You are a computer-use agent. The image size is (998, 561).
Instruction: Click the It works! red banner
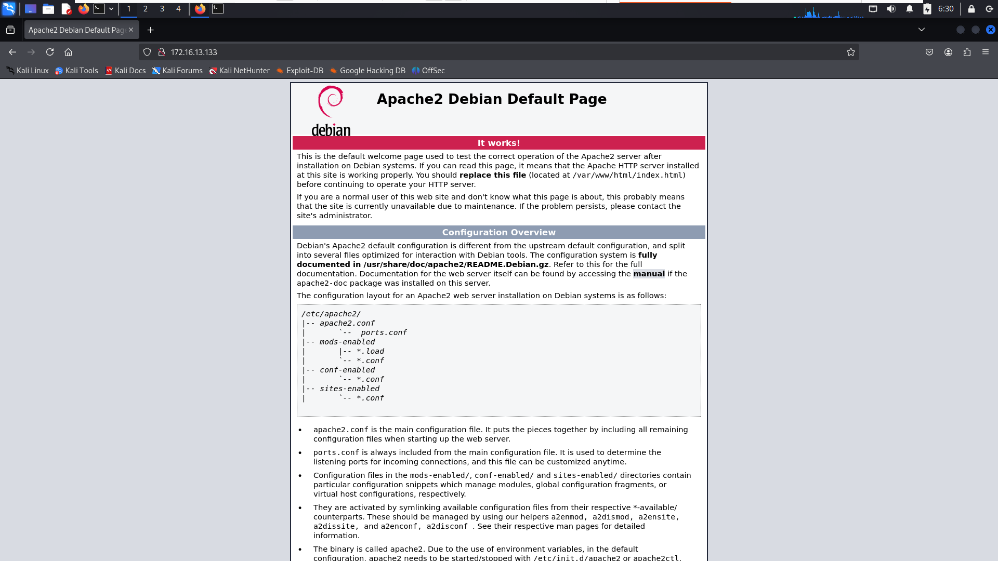pyautogui.click(x=499, y=143)
